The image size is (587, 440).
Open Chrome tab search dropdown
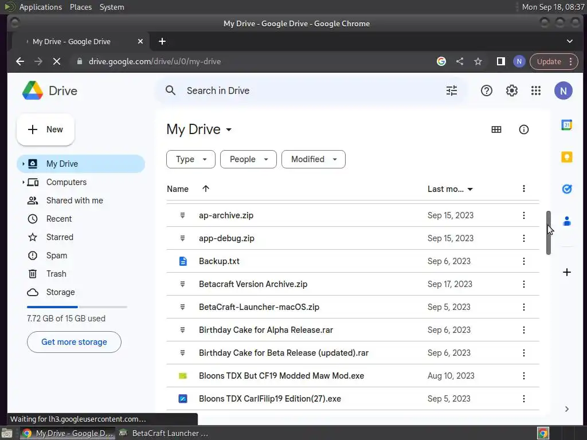[569, 41]
